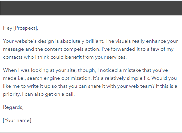
Task: Click 'Would you' at end of line
Action: coord(164,78)
